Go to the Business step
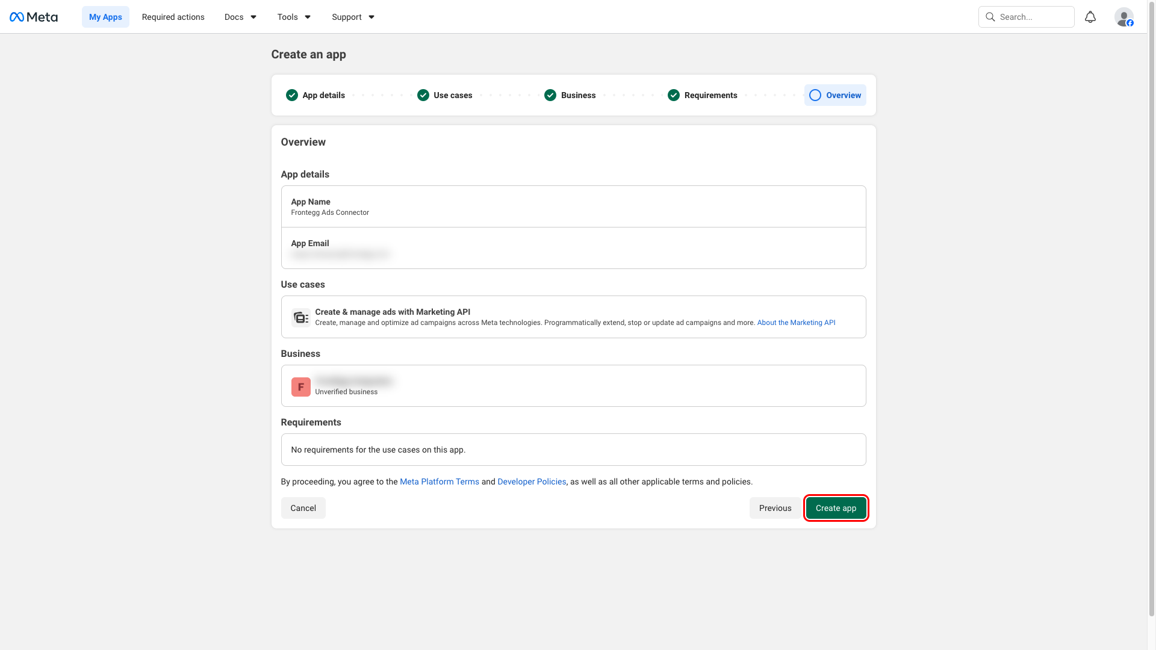The height and width of the screenshot is (650, 1156). click(x=570, y=95)
